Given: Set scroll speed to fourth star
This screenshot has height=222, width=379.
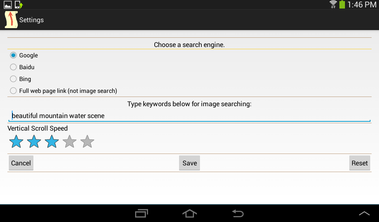Looking at the screenshot, I should [70, 142].
